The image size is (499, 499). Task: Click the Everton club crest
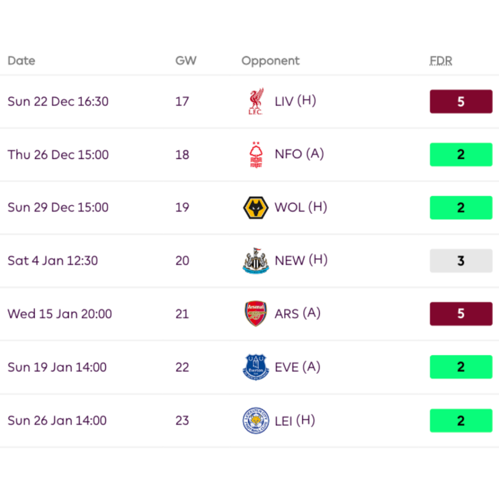coord(255,367)
